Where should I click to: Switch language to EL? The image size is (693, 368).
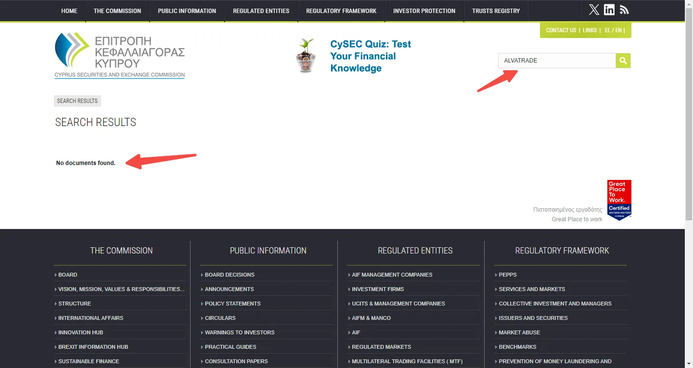(x=607, y=30)
